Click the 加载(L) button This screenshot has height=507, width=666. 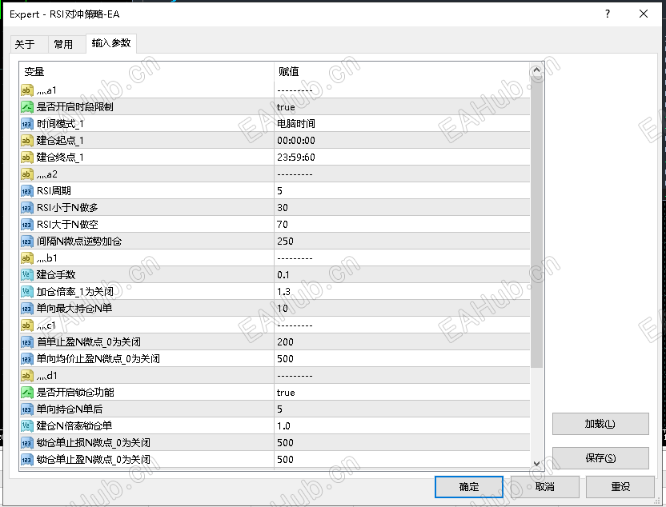point(600,424)
